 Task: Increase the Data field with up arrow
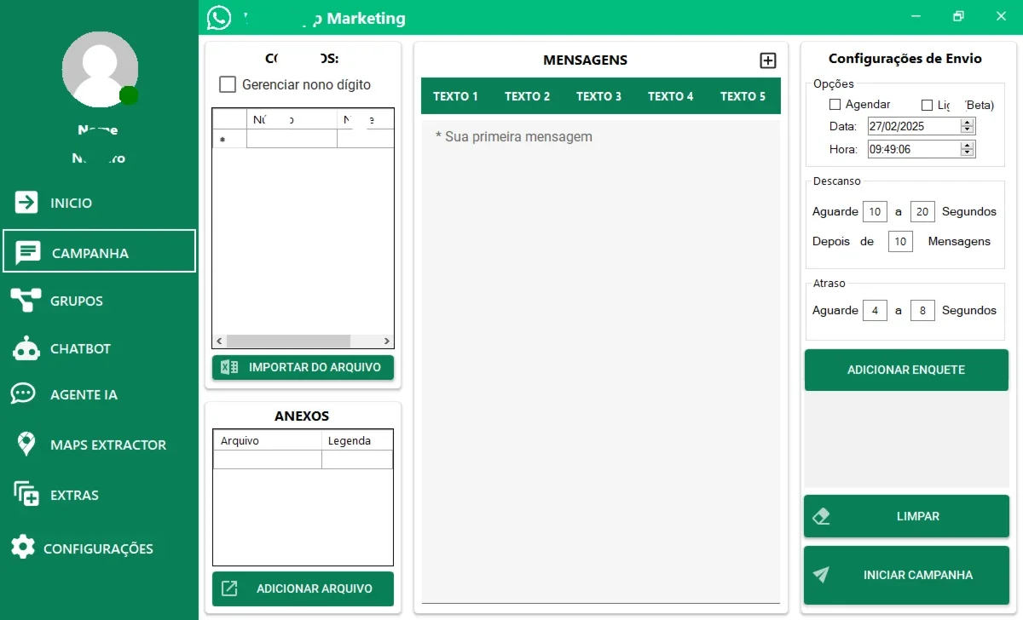968,122
